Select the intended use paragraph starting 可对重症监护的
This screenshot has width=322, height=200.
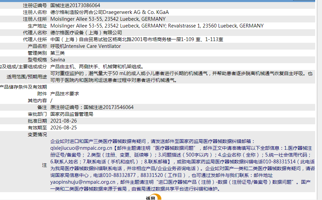(x=181, y=77)
